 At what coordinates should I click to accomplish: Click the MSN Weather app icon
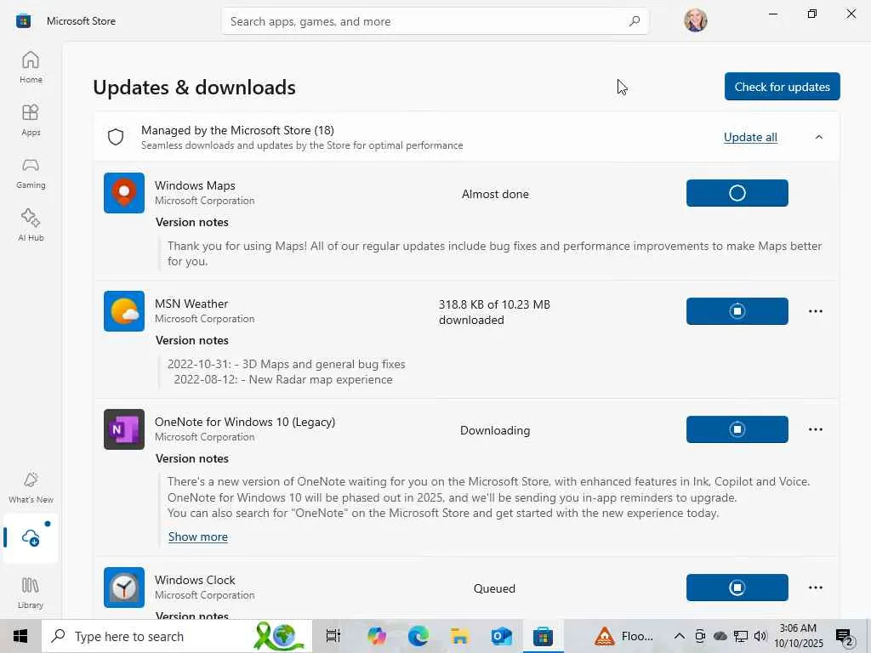click(124, 311)
